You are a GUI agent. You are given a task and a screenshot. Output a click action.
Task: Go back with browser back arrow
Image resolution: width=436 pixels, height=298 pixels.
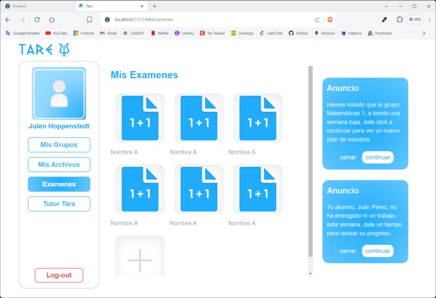coord(8,19)
